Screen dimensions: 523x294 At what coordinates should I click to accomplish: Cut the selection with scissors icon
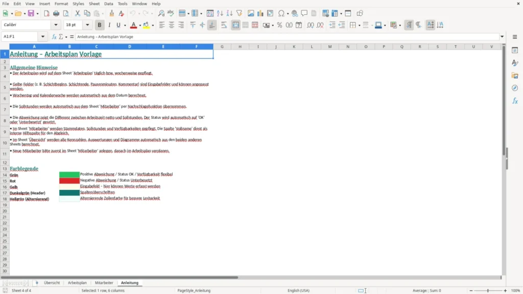[x=78, y=13]
